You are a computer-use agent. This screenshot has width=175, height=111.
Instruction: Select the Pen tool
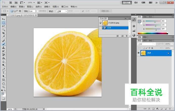pyautogui.click(x=4, y=69)
